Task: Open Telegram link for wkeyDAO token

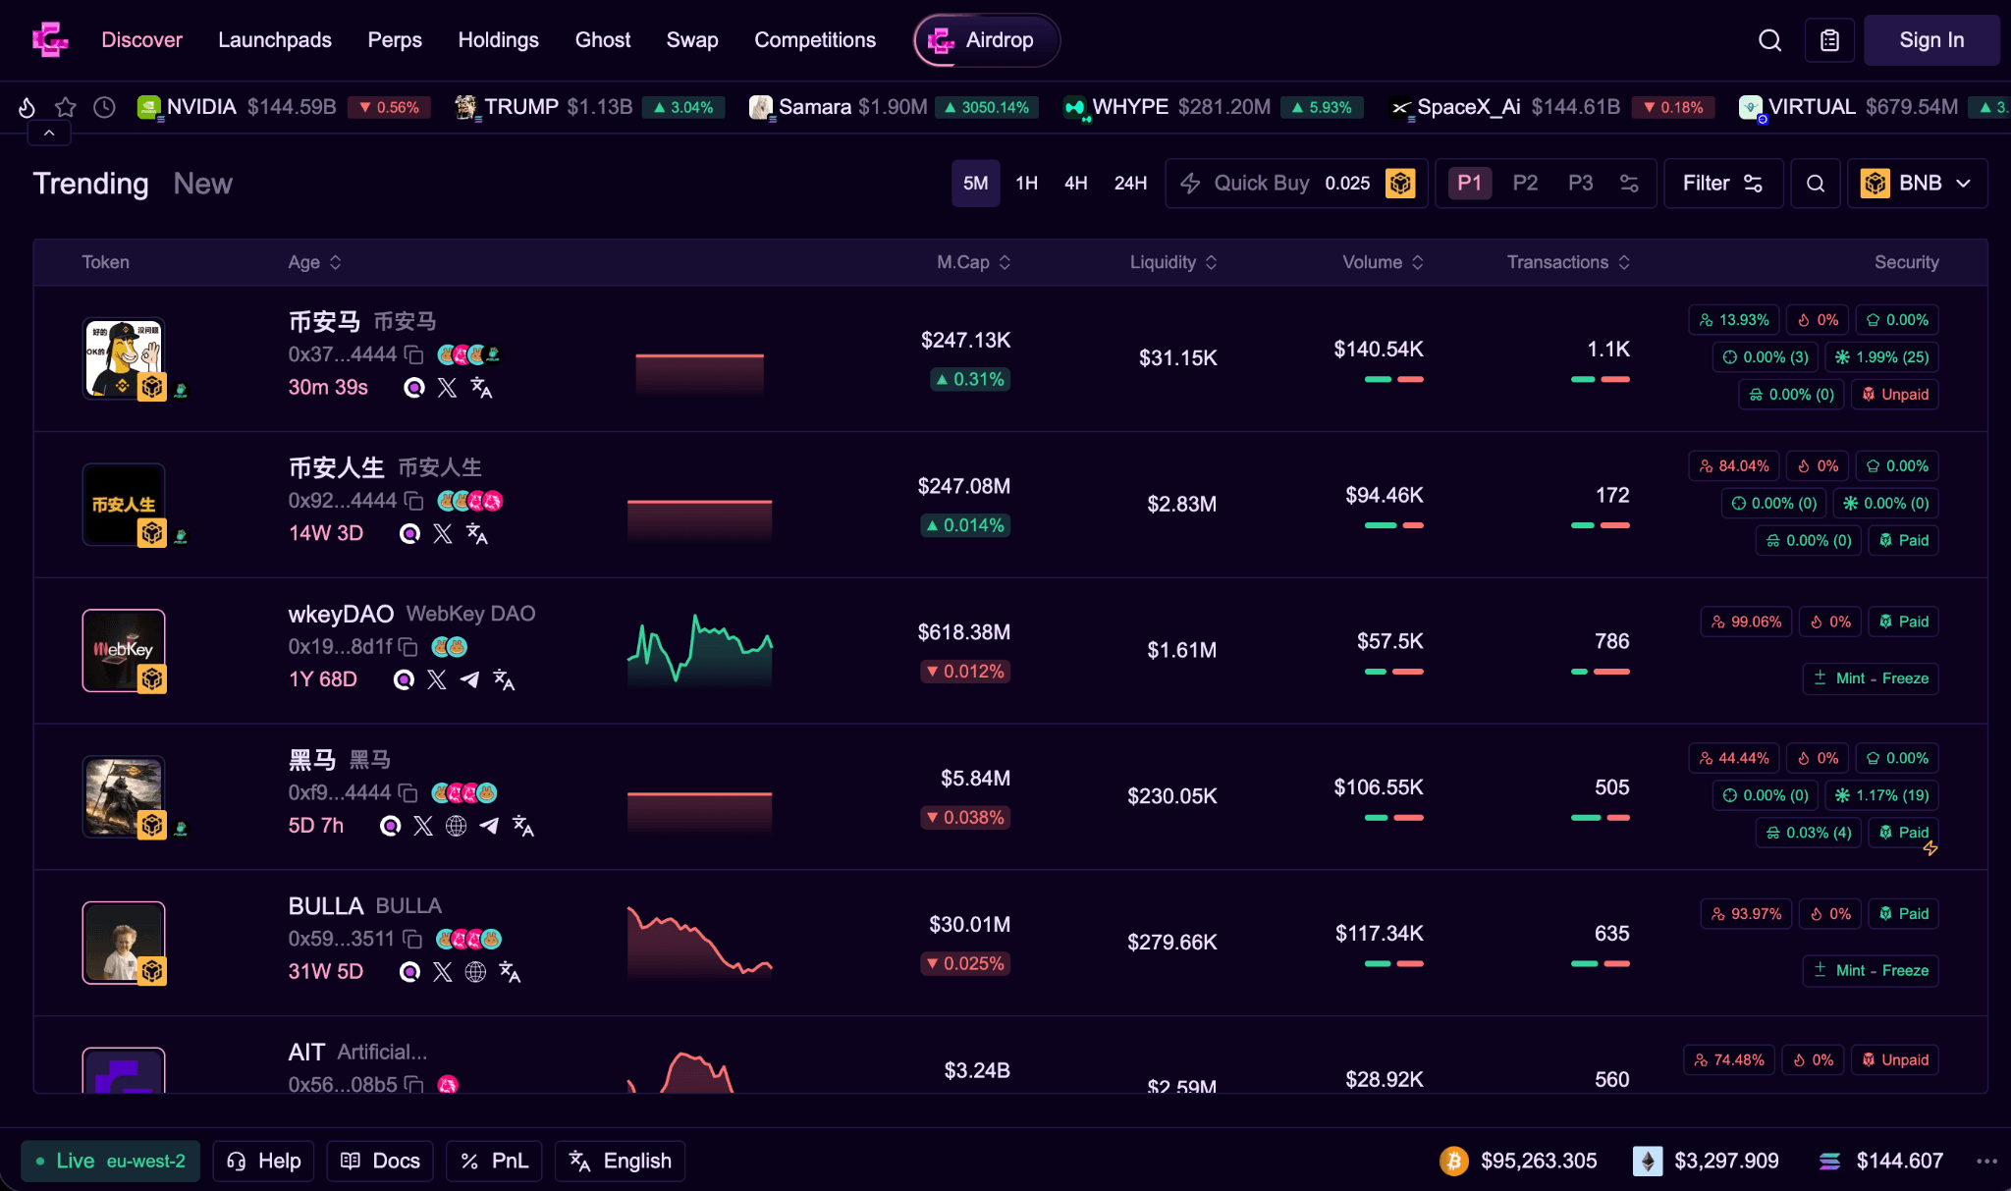Action: (470, 679)
